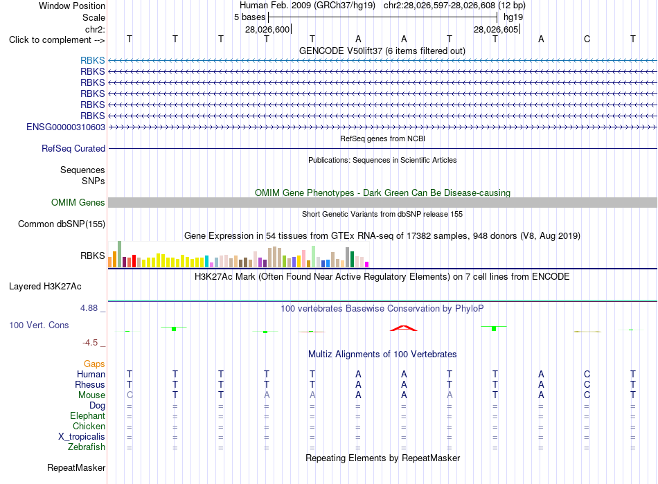
Task: Click the "RepeatMasker" track label
Action: click(76, 467)
